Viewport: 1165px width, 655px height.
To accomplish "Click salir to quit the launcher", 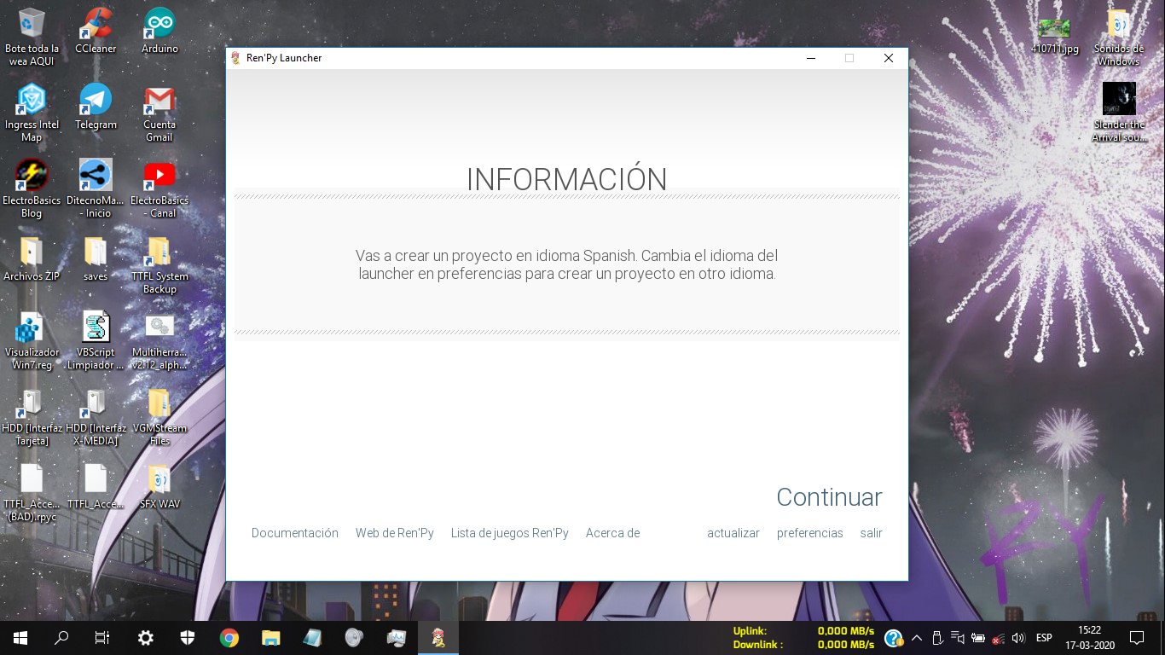I will 871,533.
